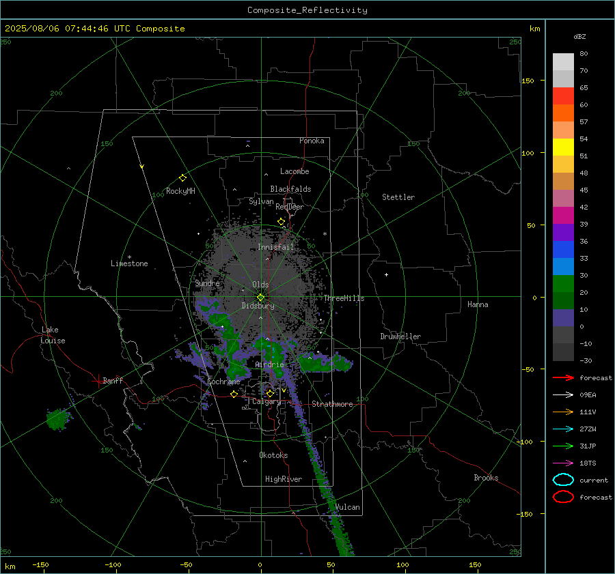
Task: Click the yellow diamond right of Cochrane
Action: click(234, 394)
